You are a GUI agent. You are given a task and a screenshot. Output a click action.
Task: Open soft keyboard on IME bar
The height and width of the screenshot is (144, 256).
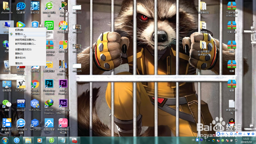click(x=240, y=134)
